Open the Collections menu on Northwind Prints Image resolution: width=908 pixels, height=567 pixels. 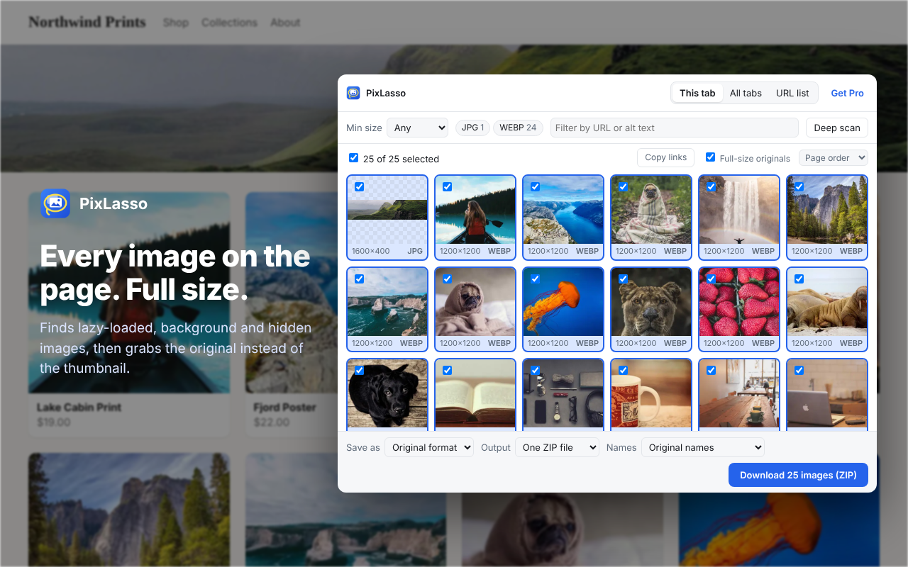pos(229,22)
